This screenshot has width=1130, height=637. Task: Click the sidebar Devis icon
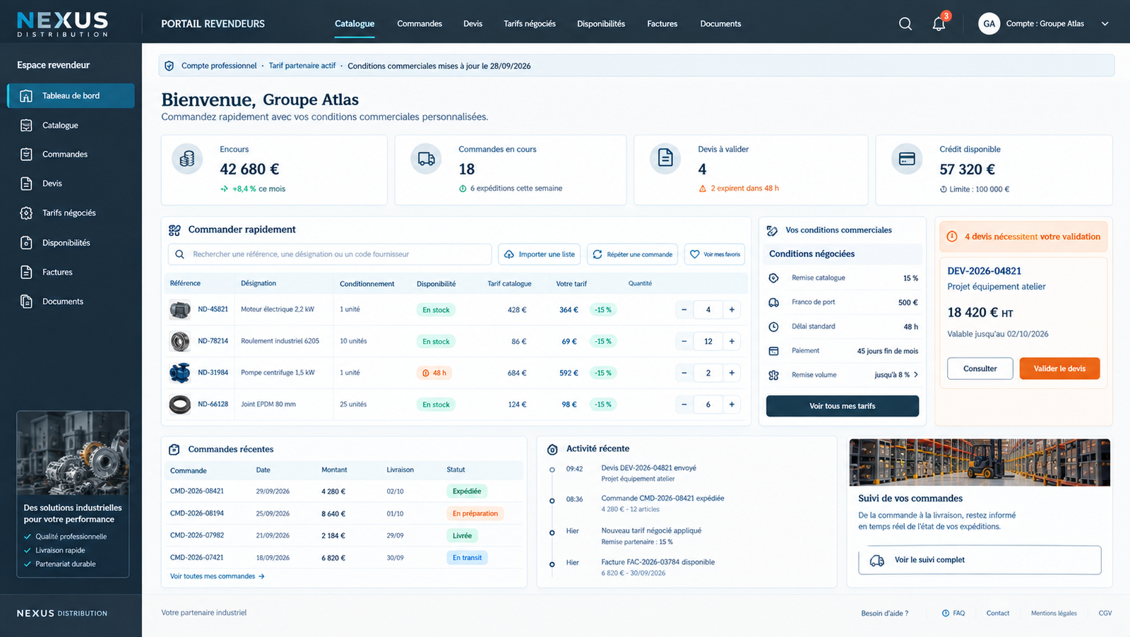click(26, 184)
